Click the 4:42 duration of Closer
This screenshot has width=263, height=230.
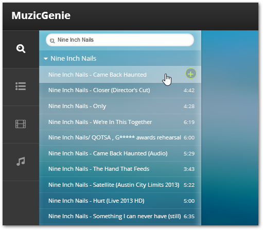point(189,91)
